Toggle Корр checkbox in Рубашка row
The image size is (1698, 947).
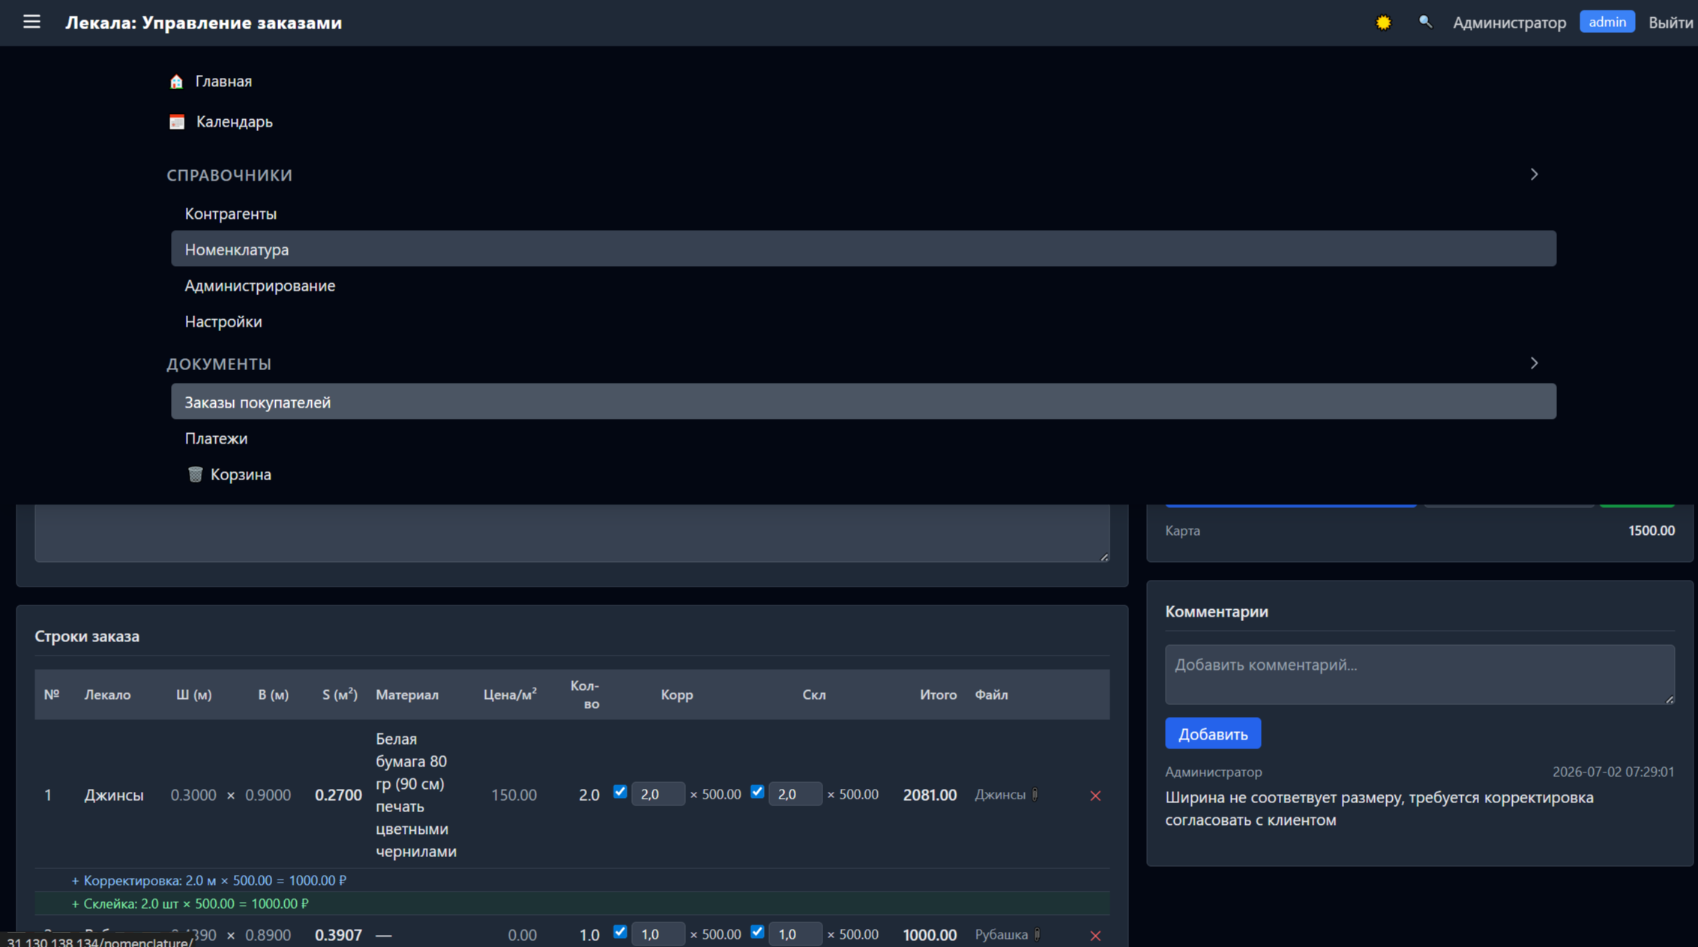click(x=620, y=932)
